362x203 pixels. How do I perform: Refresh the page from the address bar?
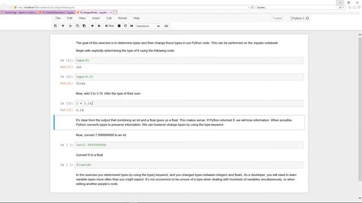252,7
